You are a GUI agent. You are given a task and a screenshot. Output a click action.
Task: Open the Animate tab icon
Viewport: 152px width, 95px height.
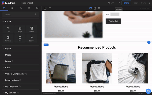(21, 8)
